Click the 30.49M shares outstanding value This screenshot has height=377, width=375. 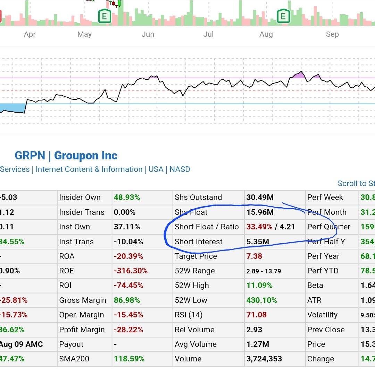pyautogui.click(x=260, y=198)
